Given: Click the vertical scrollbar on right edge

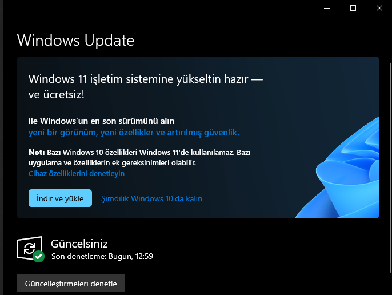Looking at the screenshot, I should (391, 168).
